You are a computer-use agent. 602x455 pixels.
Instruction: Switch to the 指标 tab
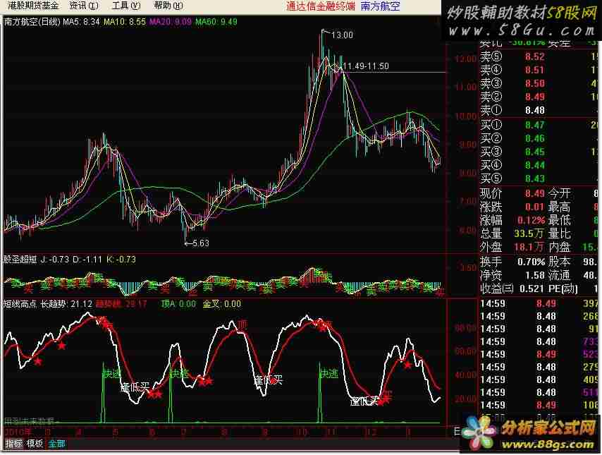coord(14,444)
